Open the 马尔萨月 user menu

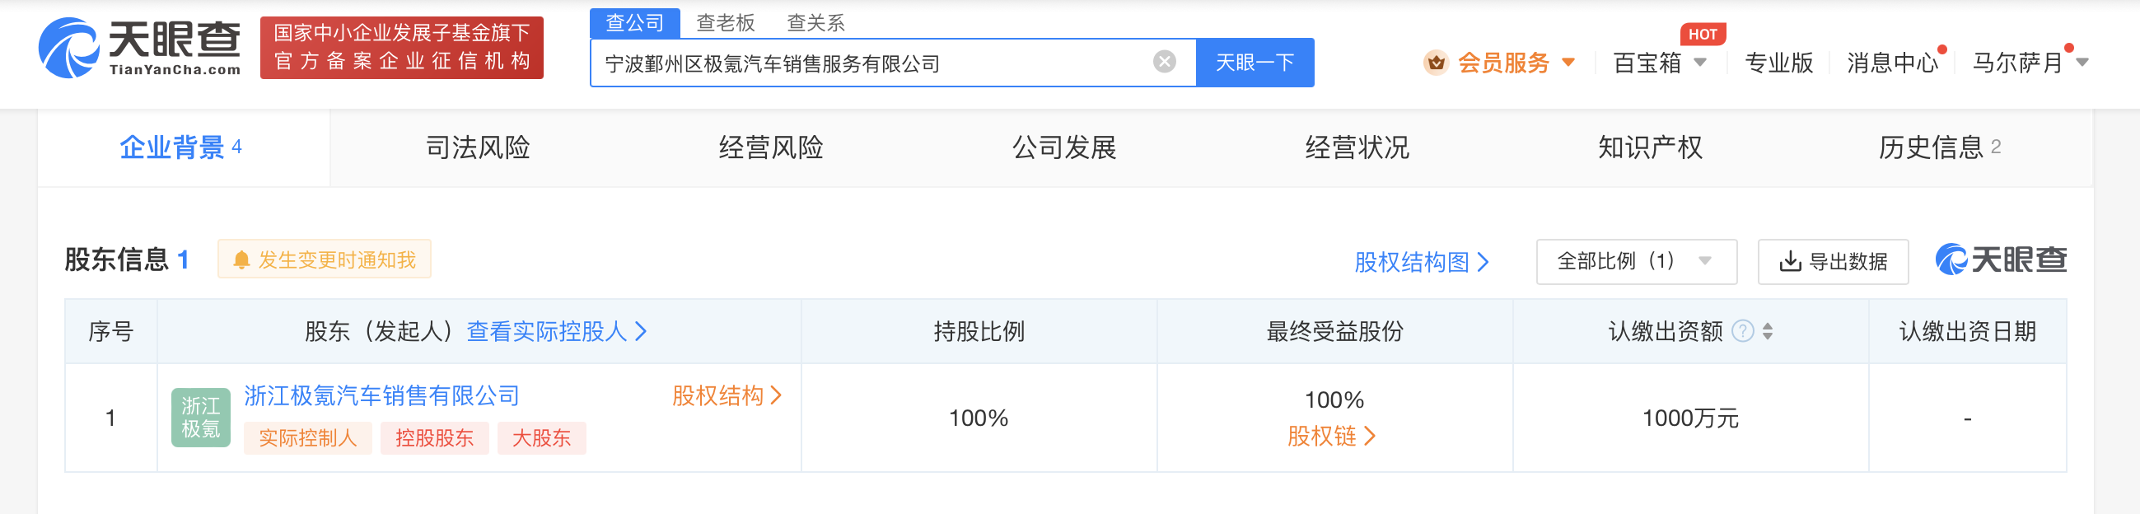click(2082, 63)
